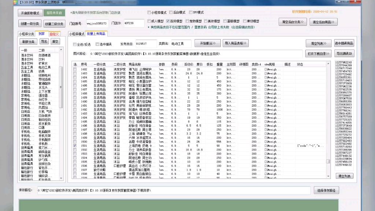Toggle the 全选/反选 checkbox
Screen dimensions: 375x211
click(74, 43)
